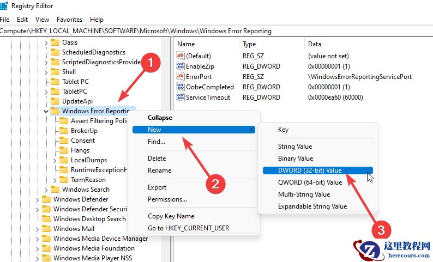433x262 pixels.
Task: Select Permissions... in the context menu
Action: pos(167,199)
